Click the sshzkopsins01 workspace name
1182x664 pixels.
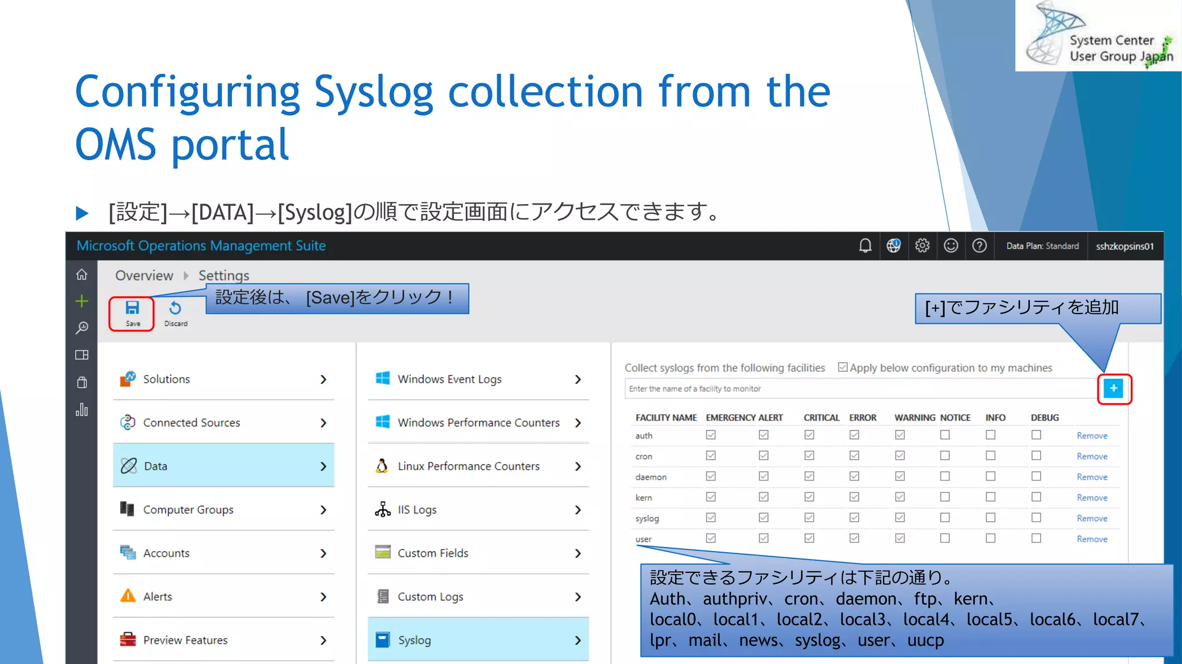coord(1125,246)
